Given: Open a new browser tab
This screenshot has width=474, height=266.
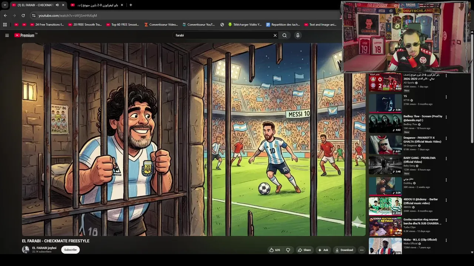Looking at the screenshot, I should click(131, 5).
